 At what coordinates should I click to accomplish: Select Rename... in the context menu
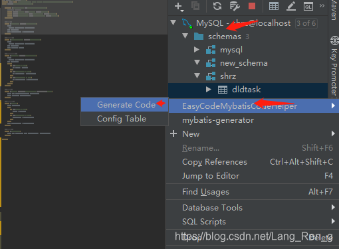pyautogui.click(x=253, y=148)
